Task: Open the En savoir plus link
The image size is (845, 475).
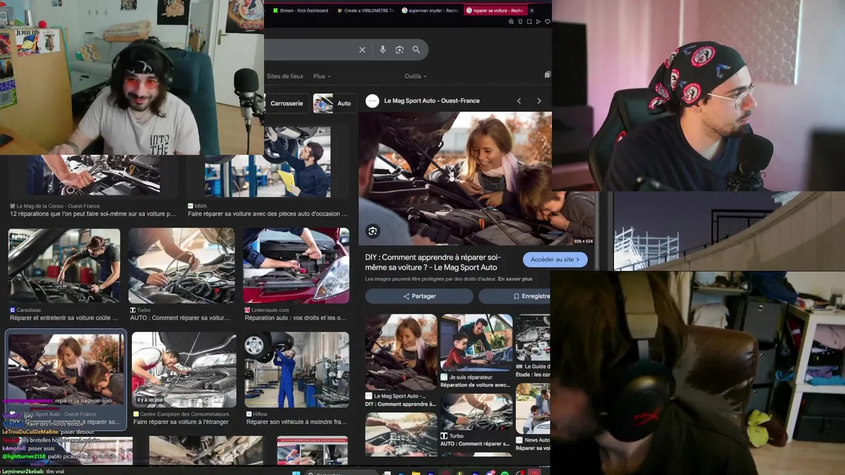Action: point(515,279)
